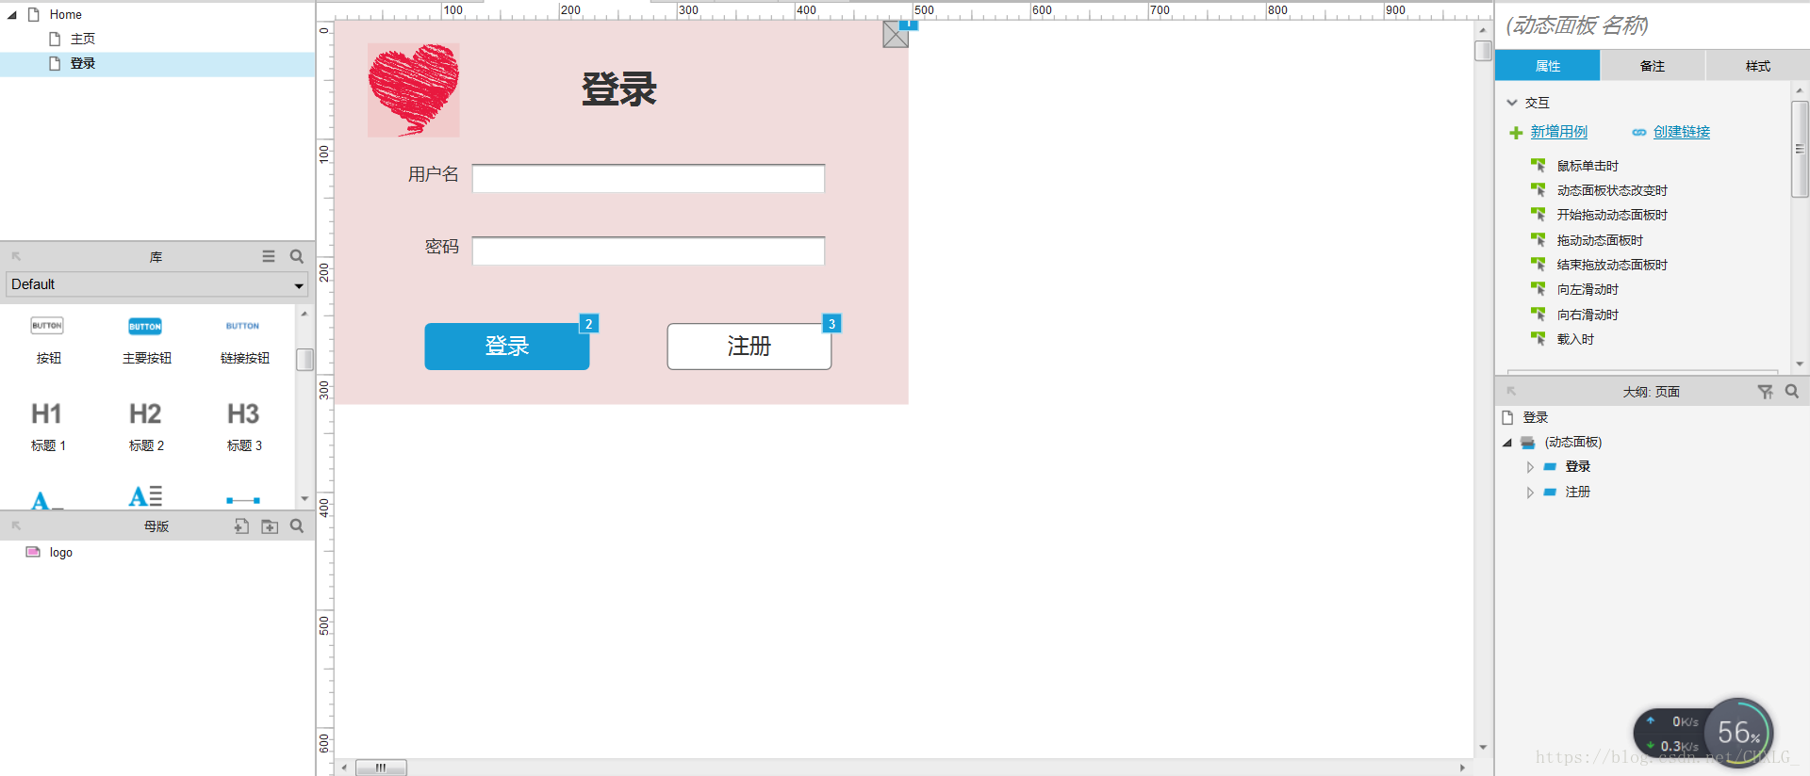The width and height of the screenshot is (1810, 776).
Task: Click footnote marker 2 on 登录 button
Action: [589, 324]
